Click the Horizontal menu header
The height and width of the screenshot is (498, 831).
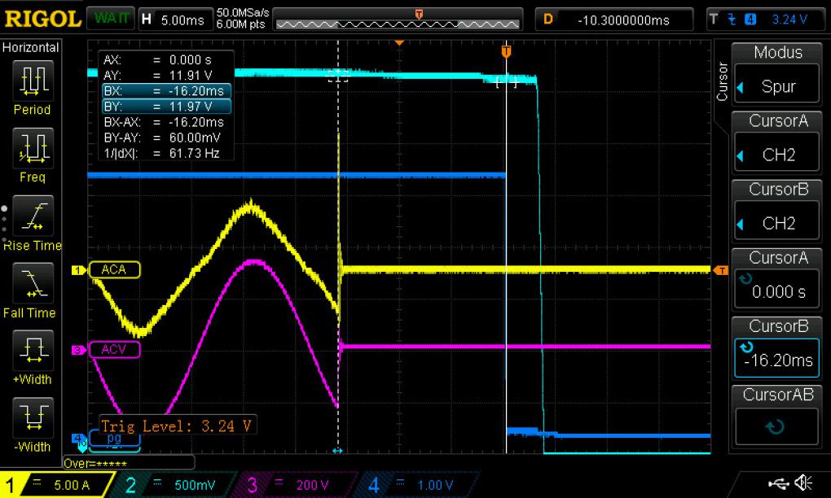(x=30, y=47)
